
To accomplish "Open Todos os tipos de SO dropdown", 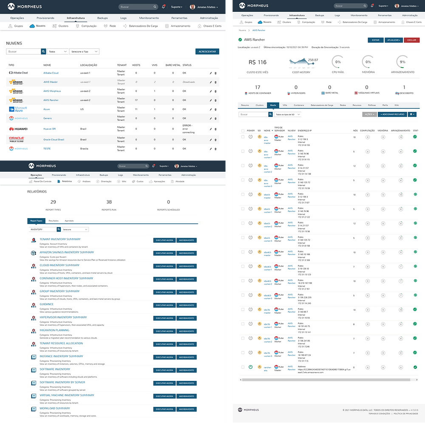I will (x=288, y=114).
